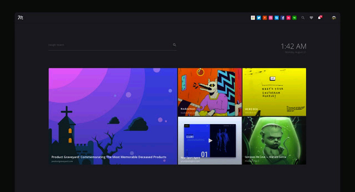Open the red InVision shortcut icon

(x=289, y=18)
